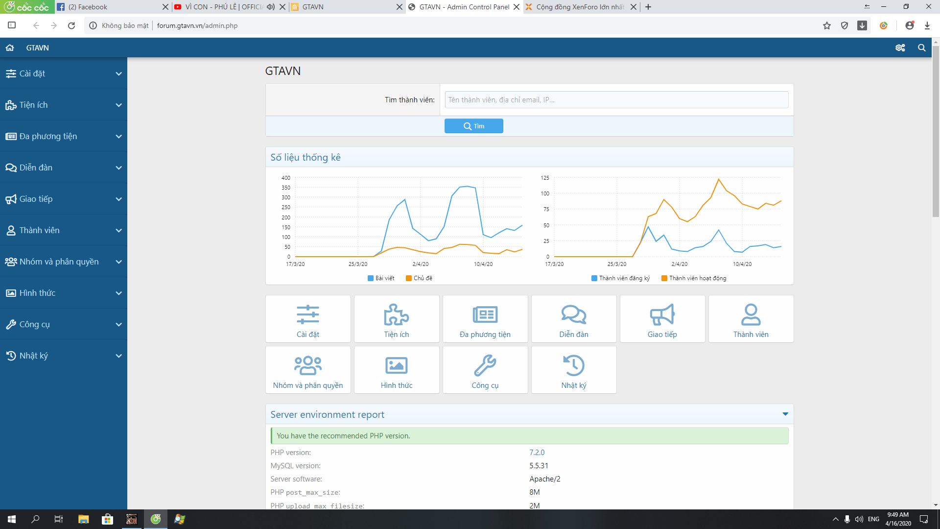Open the Cài đặt settings tile icon
The width and height of the screenshot is (940, 529).
click(x=308, y=314)
